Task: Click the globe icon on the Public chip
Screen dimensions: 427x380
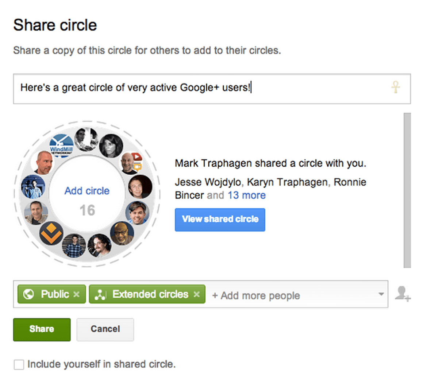Action: click(28, 294)
